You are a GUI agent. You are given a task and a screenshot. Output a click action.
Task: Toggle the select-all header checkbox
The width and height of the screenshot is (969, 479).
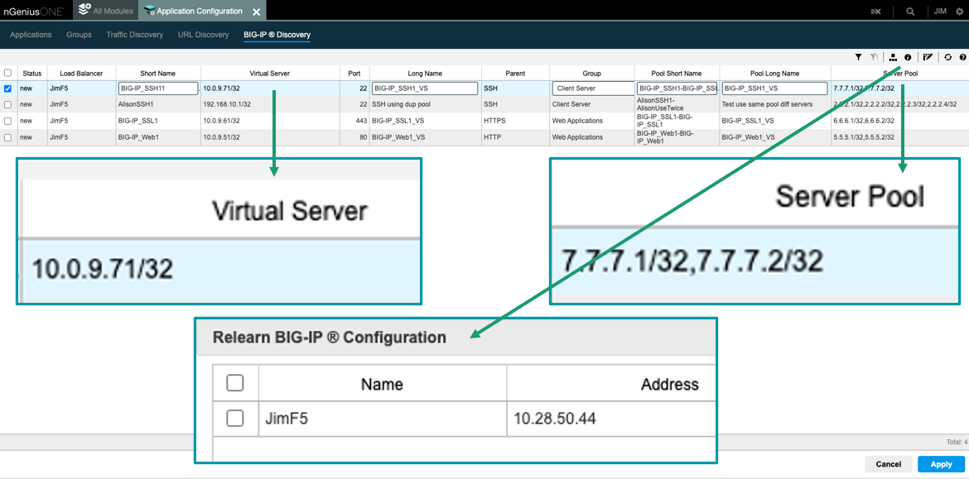coord(7,73)
